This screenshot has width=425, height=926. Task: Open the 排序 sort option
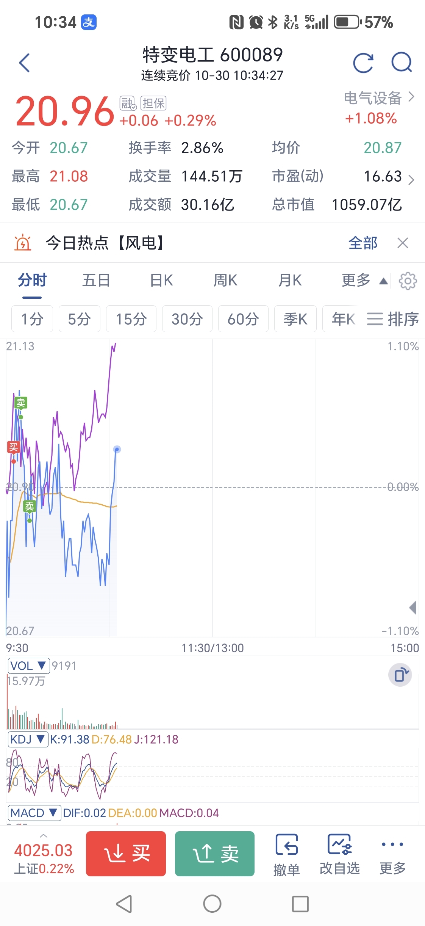(393, 319)
